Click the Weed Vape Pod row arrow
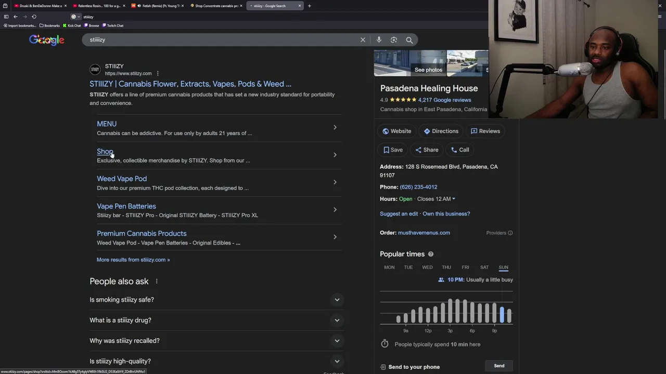Screen dimensions: 666x374 [335, 182]
